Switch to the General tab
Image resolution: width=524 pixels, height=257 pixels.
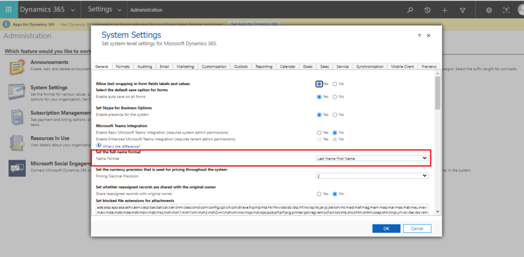coord(102,67)
